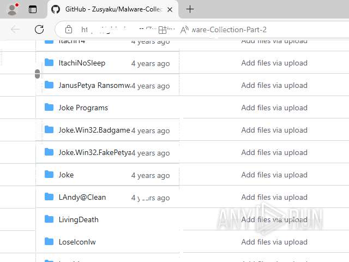This screenshot has height=262, width=349.
Task: Open the LivingDeath folder
Action: click(79, 219)
